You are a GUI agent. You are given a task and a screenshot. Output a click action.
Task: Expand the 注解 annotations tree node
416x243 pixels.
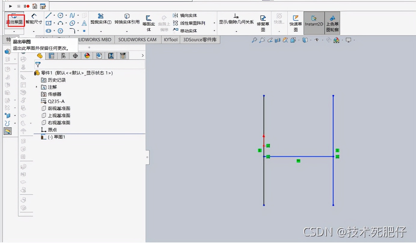click(x=36, y=87)
